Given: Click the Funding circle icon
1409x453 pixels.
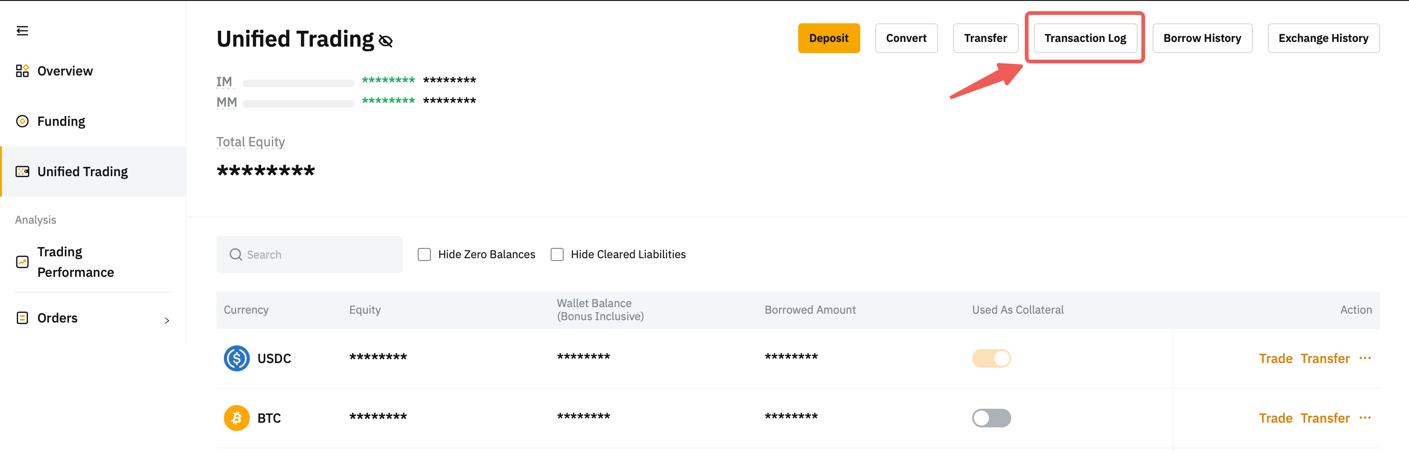Looking at the screenshot, I should [x=22, y=121].
